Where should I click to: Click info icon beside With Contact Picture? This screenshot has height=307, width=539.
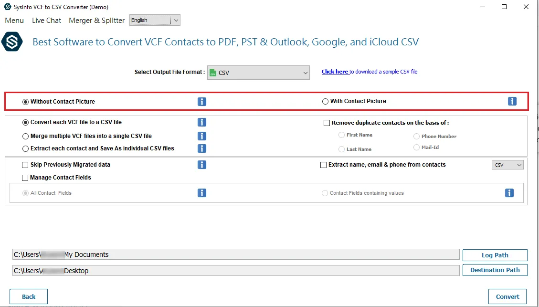tap(512, 101)
